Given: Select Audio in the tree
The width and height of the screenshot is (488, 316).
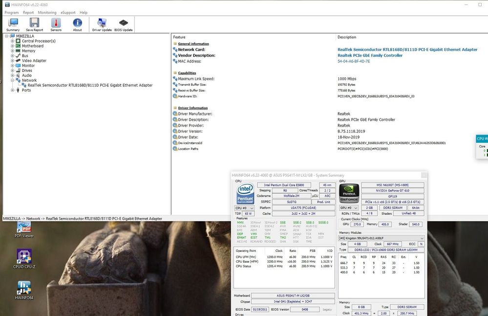Looking at the screenshot, I should coord(27,75).
